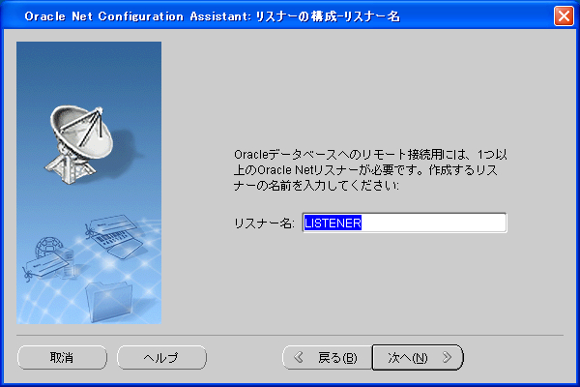The image size is (580, 387).
Task: Click the left arrow on 戻る button
Action: point(298,357)
